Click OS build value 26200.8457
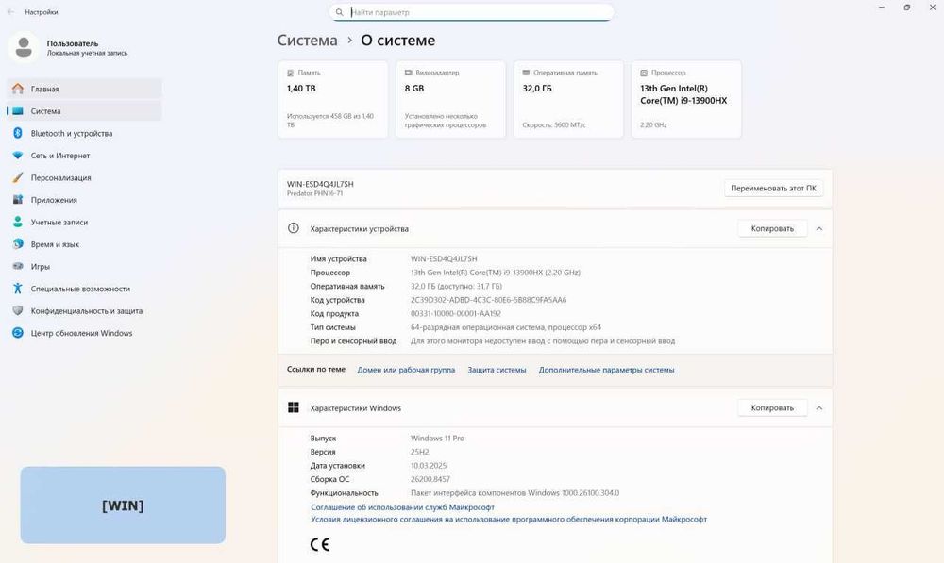 430,479
